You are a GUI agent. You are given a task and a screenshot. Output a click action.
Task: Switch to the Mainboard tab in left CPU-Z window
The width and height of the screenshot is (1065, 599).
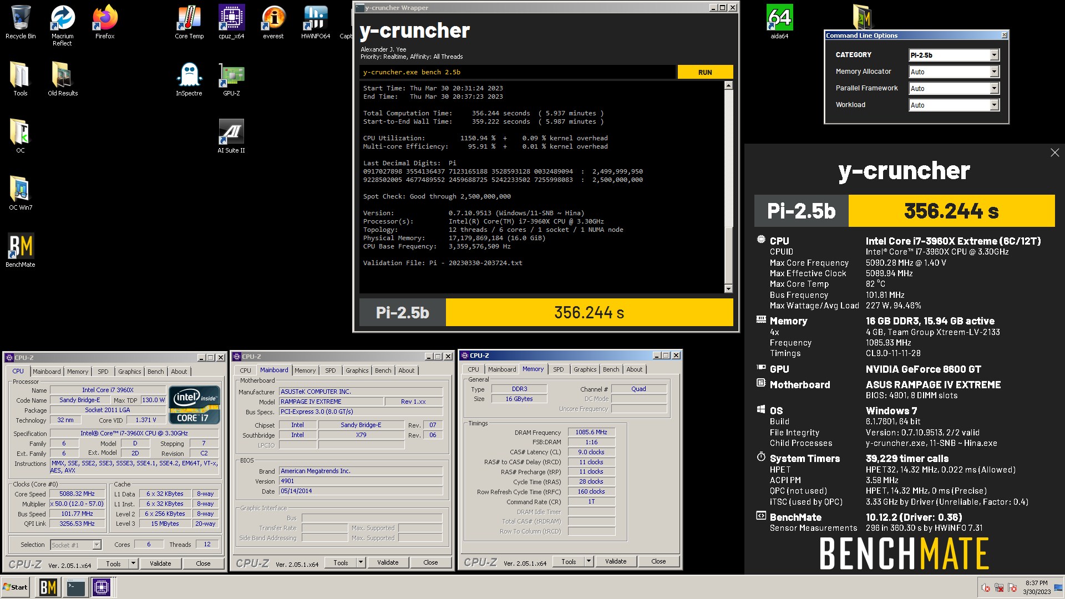point(47,372)
